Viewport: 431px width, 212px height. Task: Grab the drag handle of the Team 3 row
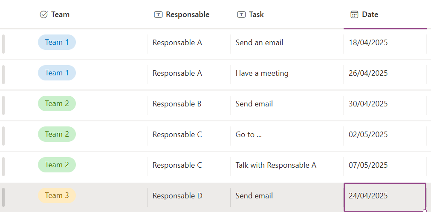point(3,196)
